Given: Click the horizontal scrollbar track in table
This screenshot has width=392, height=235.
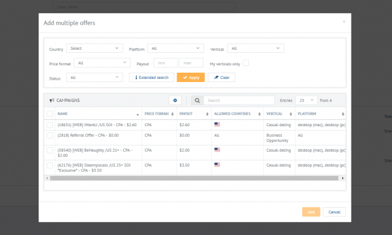Looking at the screenshot, I should coord(194,178).
